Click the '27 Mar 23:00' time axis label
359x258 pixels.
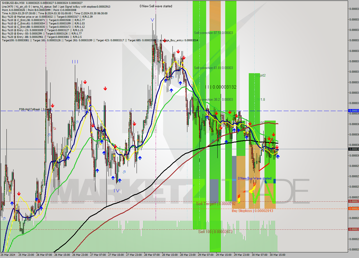(x=134, y=255)
